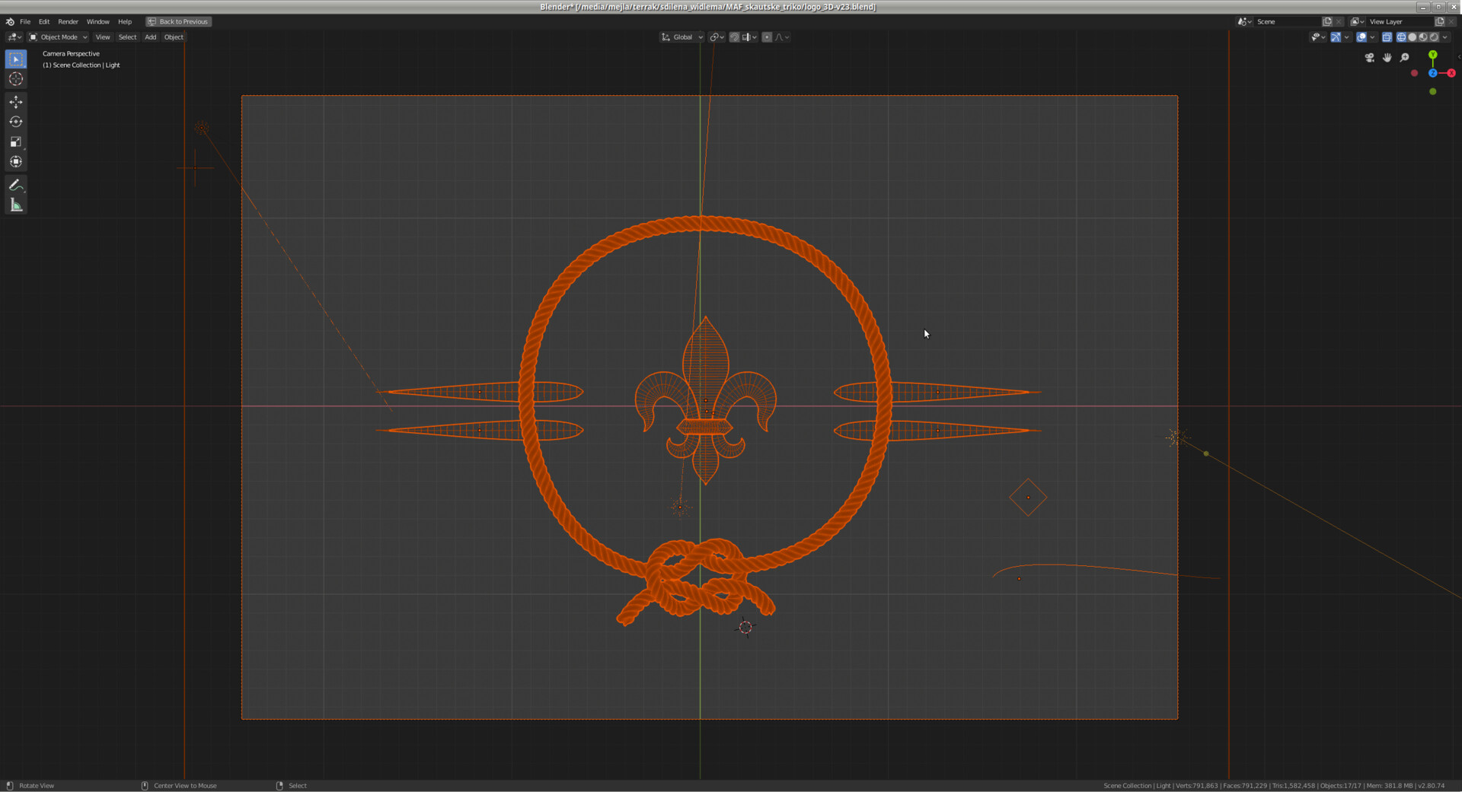Click the zoom magnifier viewport icon
This screenshot has height=792, width=1462.
[x=1405, y=58]
